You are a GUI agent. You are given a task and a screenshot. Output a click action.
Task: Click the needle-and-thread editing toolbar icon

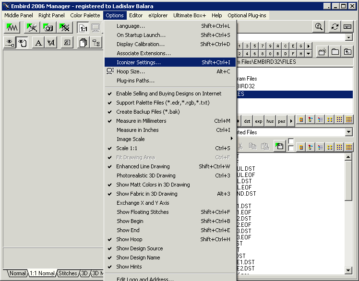tap(32, 28)
